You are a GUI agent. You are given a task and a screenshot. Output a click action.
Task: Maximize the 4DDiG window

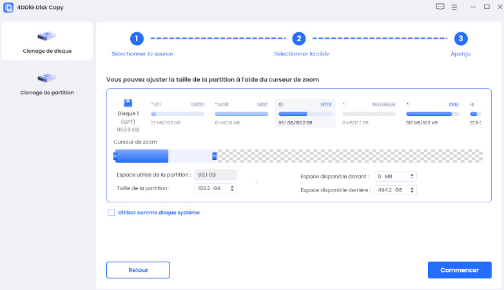coord(487,6)
